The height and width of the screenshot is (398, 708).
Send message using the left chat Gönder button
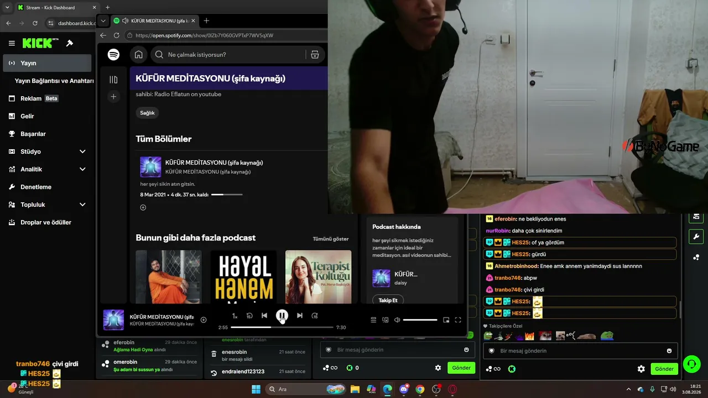tap(461, 368)
